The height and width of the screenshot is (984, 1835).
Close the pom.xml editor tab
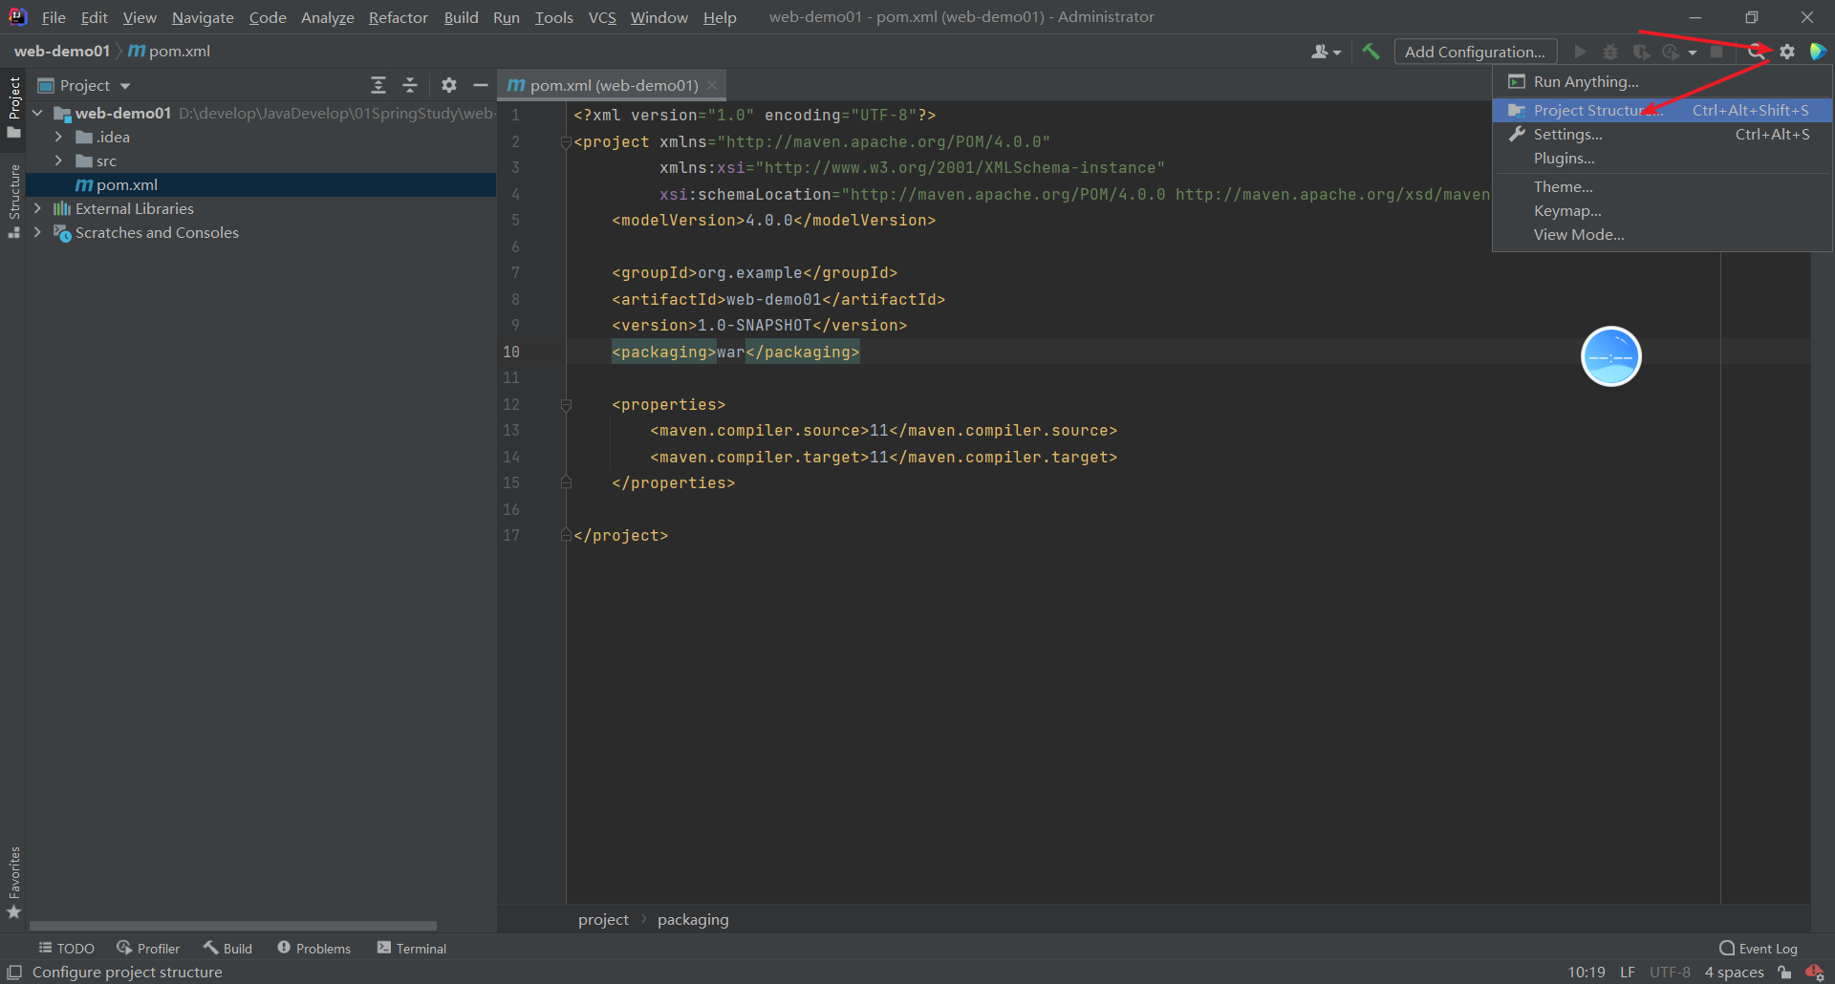[712, 85]
